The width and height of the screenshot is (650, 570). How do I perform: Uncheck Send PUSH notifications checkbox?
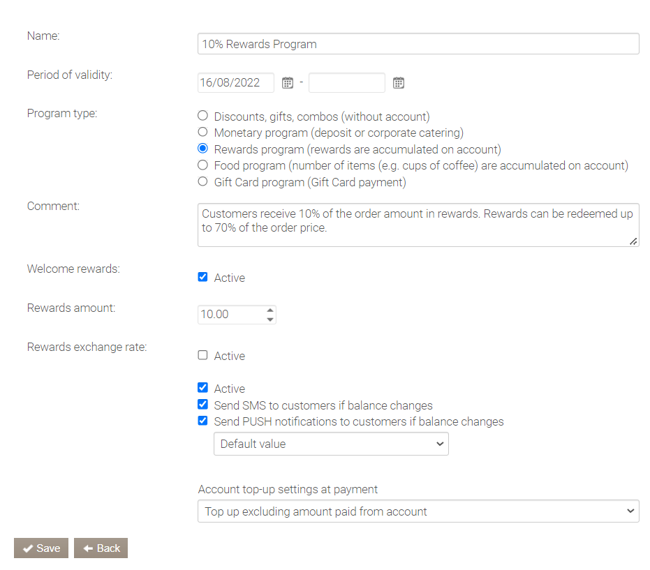[x=203, y=421]
